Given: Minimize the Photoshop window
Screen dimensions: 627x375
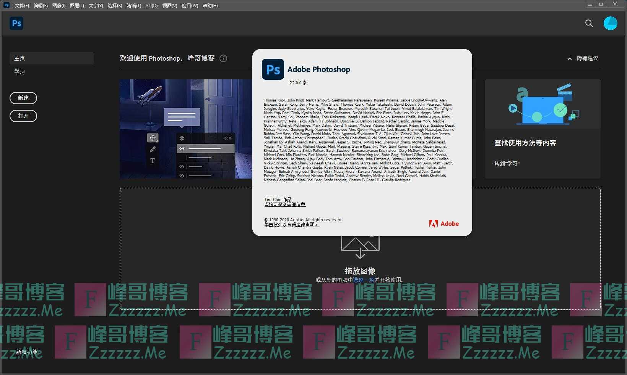Looking at the screenshot, I should point(590,5).
